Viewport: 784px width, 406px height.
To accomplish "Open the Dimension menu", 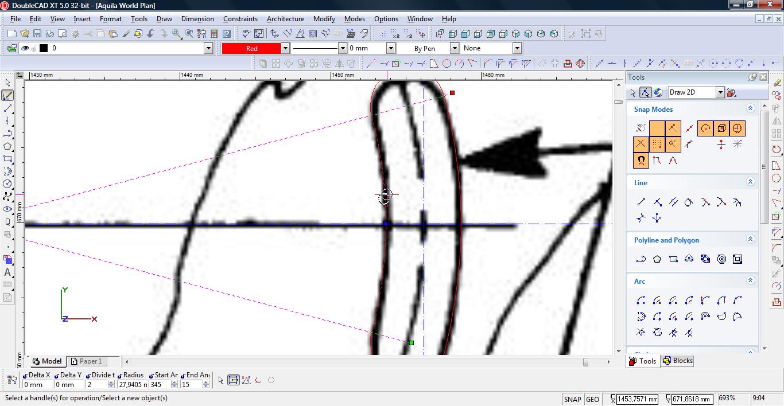I will (x=197, y=19).
